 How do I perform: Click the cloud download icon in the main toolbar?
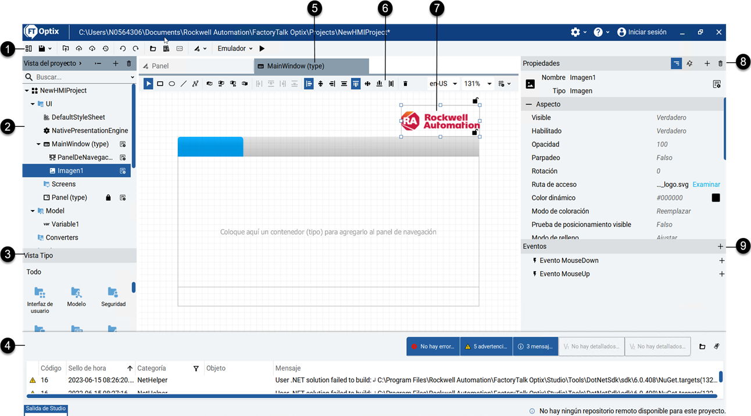click(x=92, y=49)
